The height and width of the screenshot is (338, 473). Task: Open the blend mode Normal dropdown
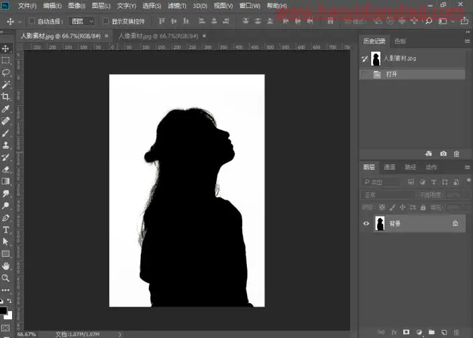[388, 195]
